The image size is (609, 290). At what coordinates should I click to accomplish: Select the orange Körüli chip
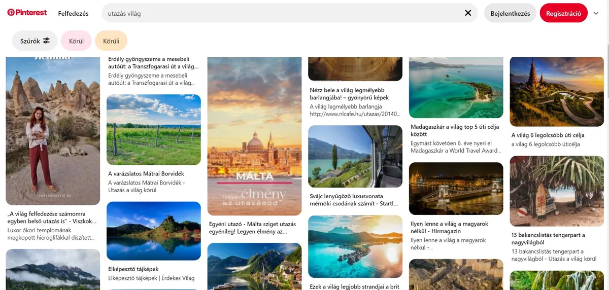(x=111, y=41)
